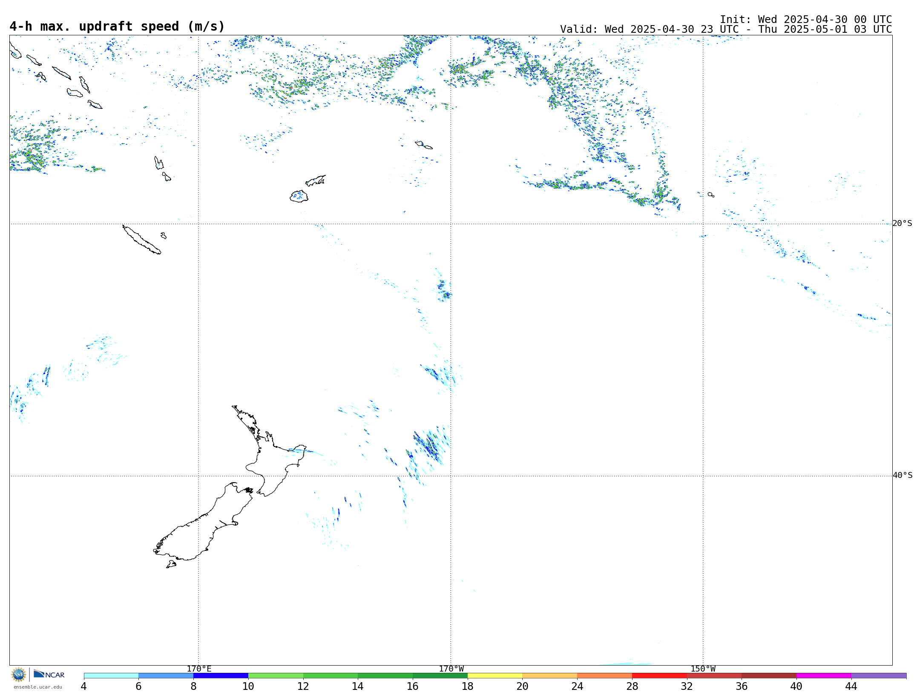Click the colorbar tick label 18
Viewport: 920px width, 692px height.
coord(468,686)
